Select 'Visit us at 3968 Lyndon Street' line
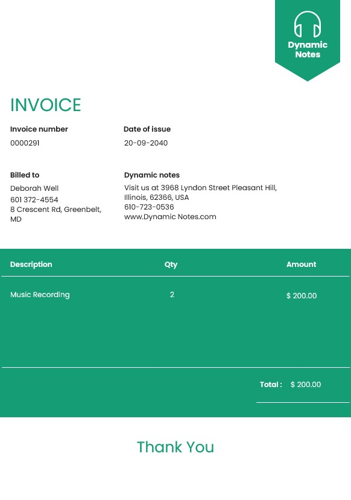The height and width of the screenshot is (500, 351). point(201,188)
